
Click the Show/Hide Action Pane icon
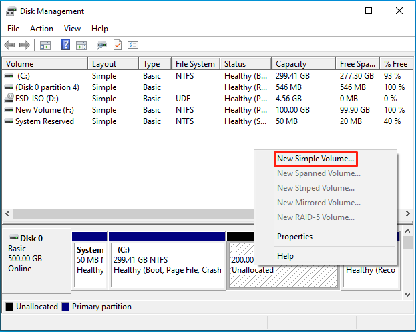click(x=81, y=45)
